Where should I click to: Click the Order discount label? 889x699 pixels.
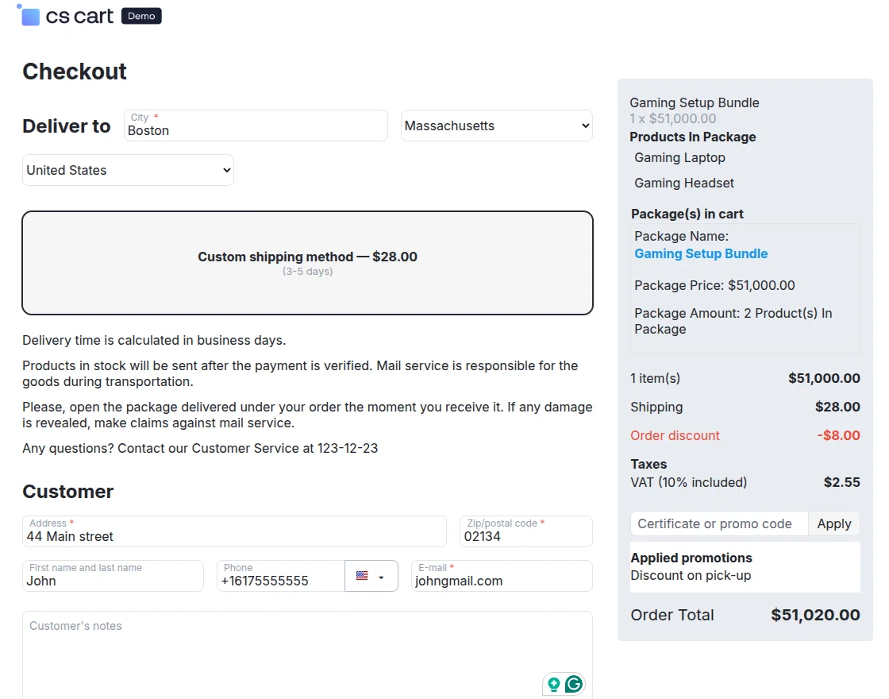click(x=675, y=435)
